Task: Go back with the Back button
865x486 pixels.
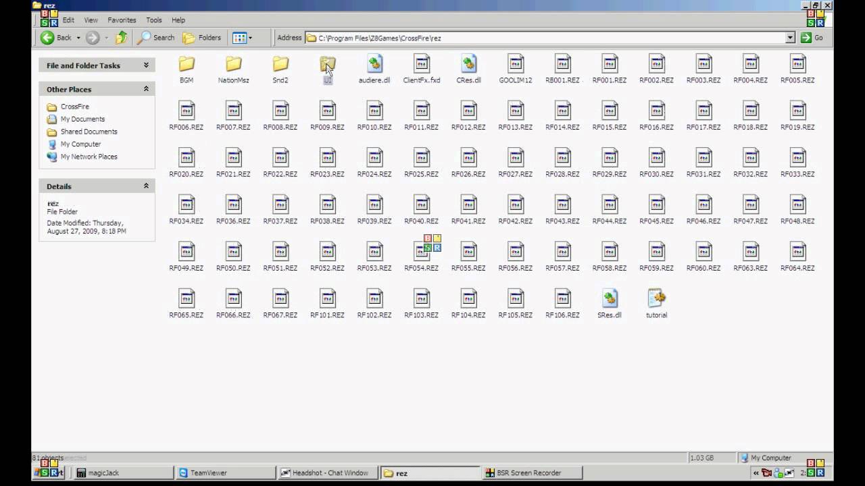Action: [56, 38]
